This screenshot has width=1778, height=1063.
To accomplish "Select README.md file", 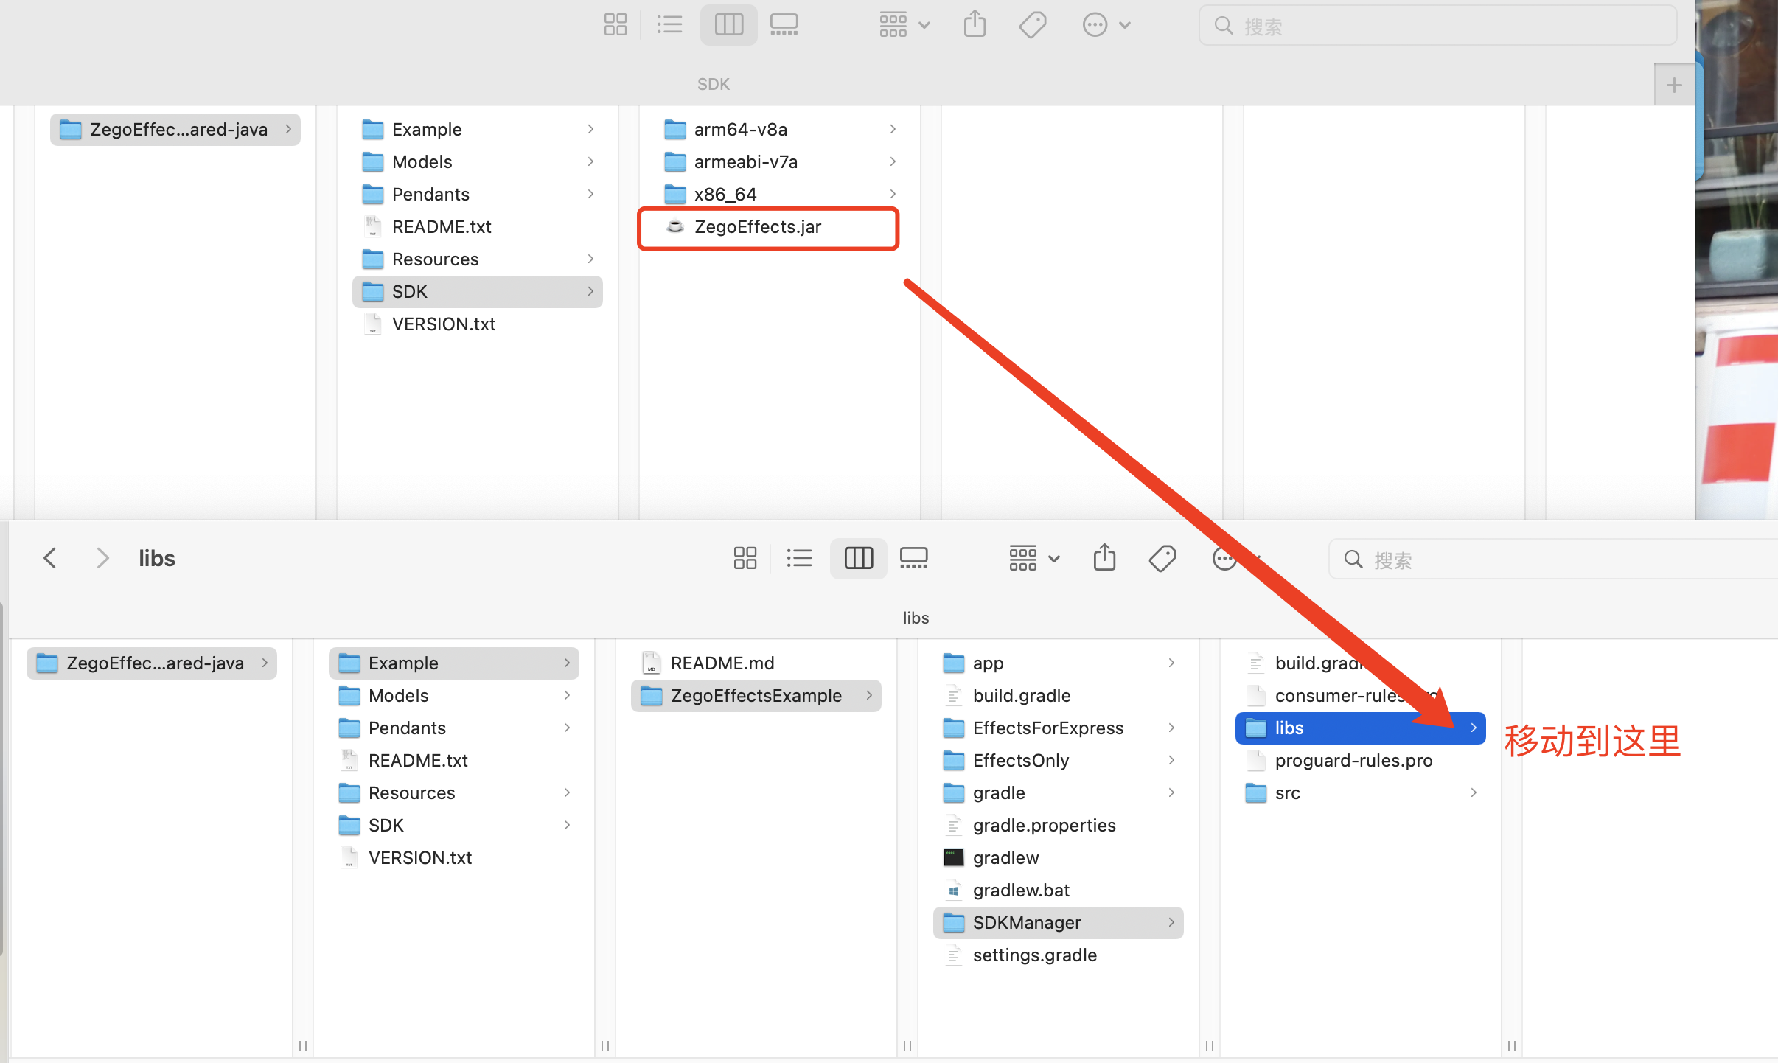I will [x=756, y=663].
